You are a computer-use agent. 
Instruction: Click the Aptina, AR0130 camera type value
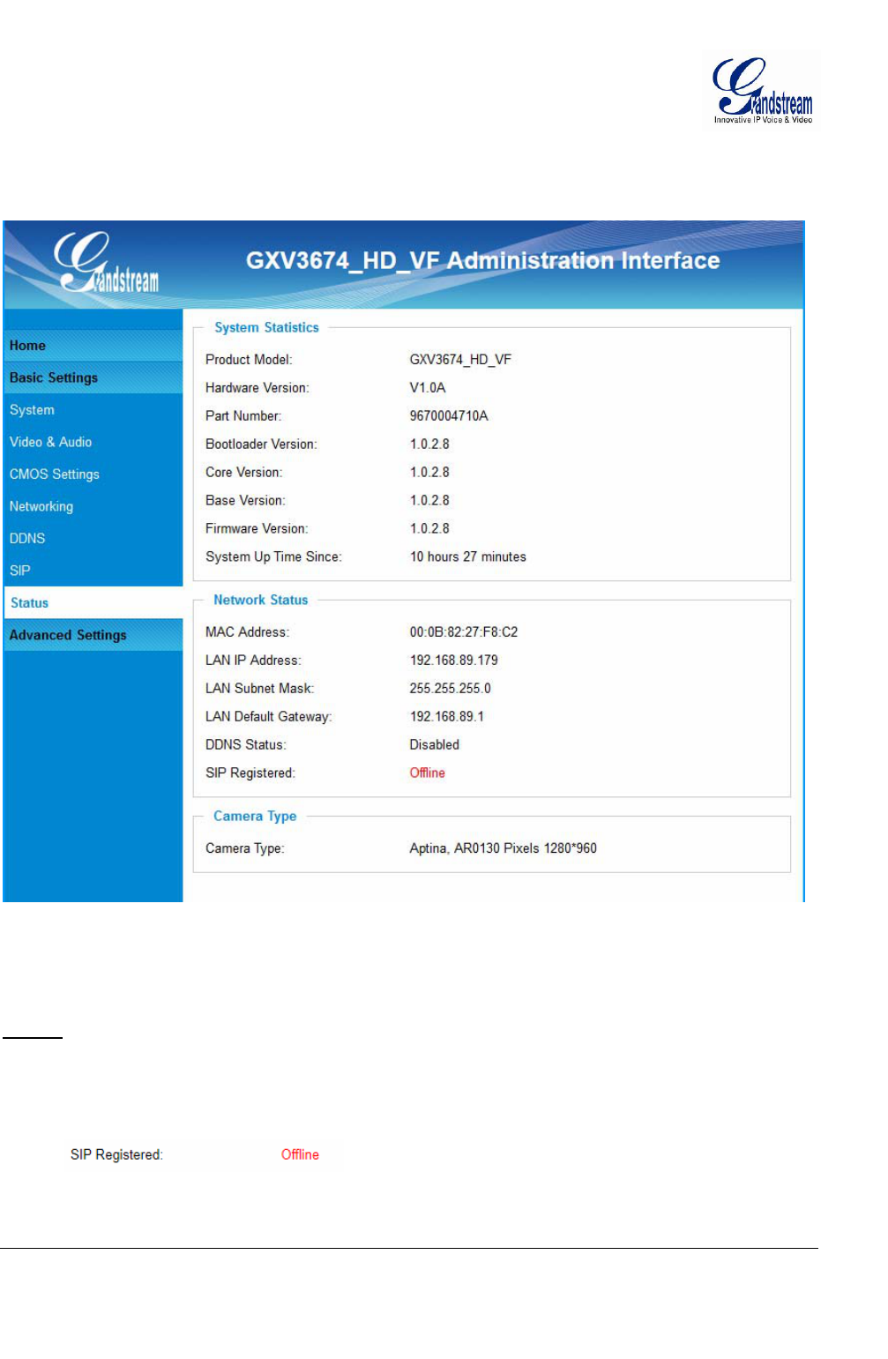504,848
